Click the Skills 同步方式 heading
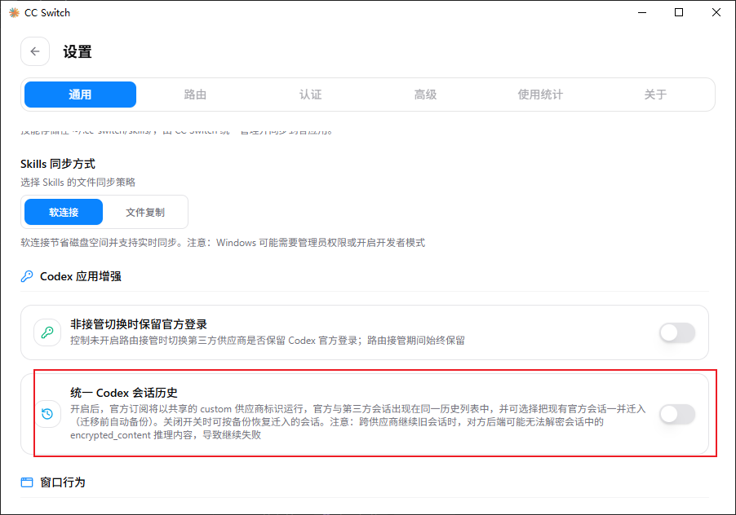This screenshot has width=736, height=515. pyautogui.click(x=58, y=164)
